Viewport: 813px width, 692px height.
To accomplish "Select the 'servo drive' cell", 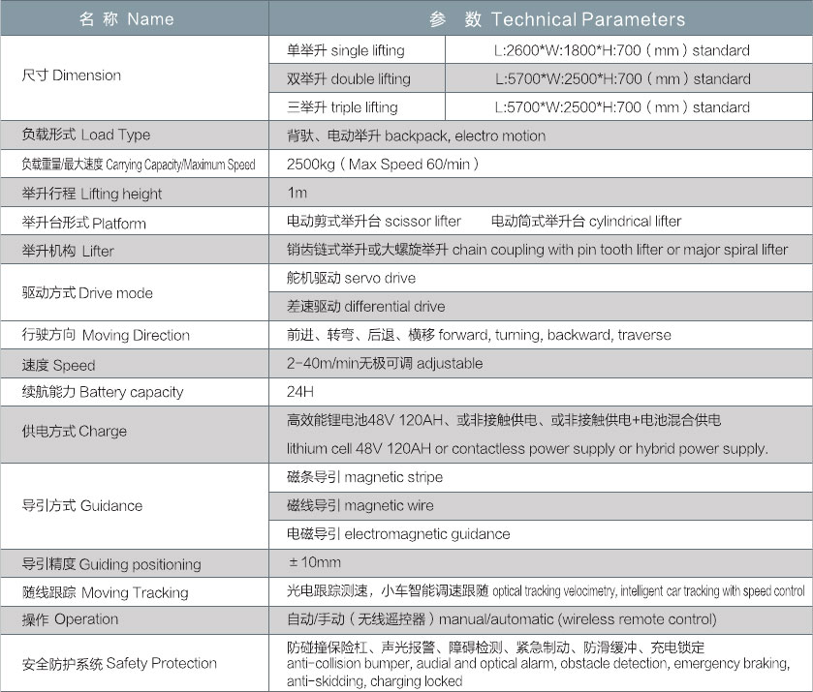I will coord(352,279).
